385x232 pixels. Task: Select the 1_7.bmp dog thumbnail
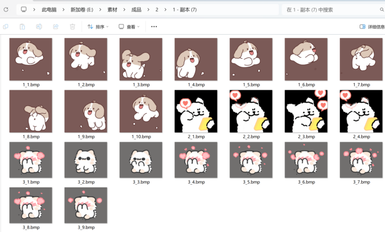(x=361, y=59)
